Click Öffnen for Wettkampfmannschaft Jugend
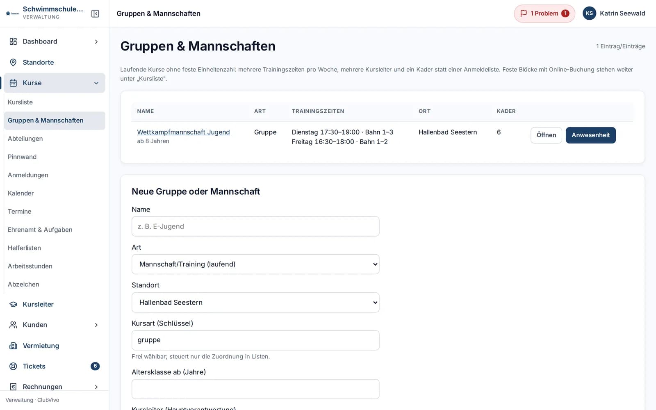 [x=546, y=135]
